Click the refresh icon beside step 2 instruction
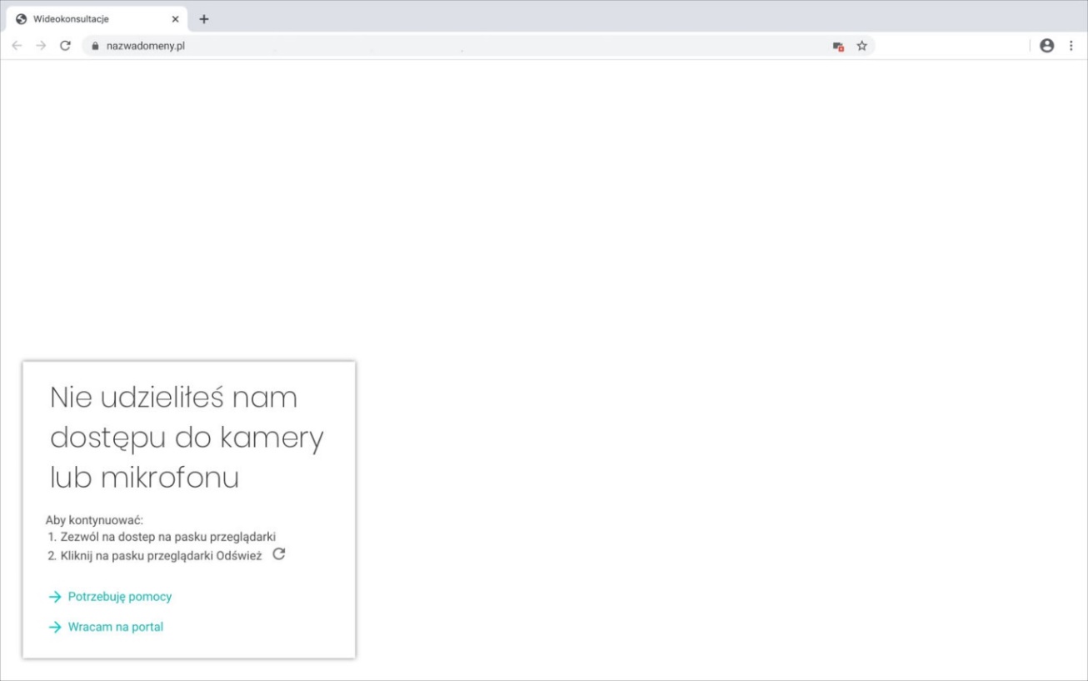The height and width of the screenshot is (681, 1088). coord(280,554)
